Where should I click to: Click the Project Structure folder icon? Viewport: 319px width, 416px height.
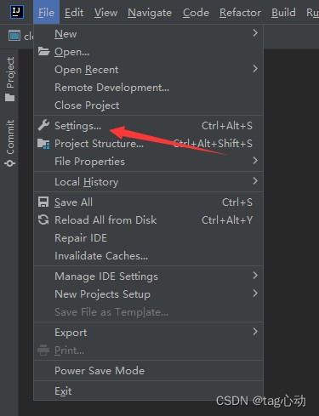pos(43,144)
